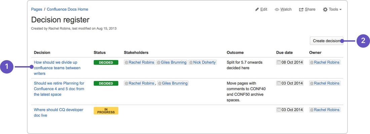Click the Tools gear icon
Screen dimensions: 370x134
(325, 10)
